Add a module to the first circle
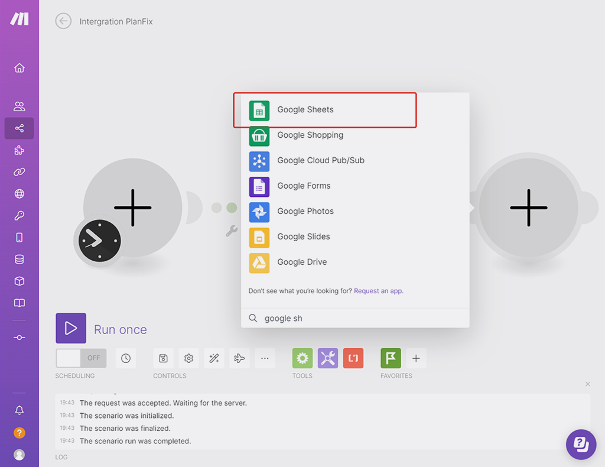Viewport: 605px width, 467px height. pos(133,207)
